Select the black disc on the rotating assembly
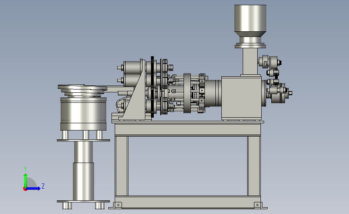The width and height of the screenshot is (349, 214). [152, 87]
